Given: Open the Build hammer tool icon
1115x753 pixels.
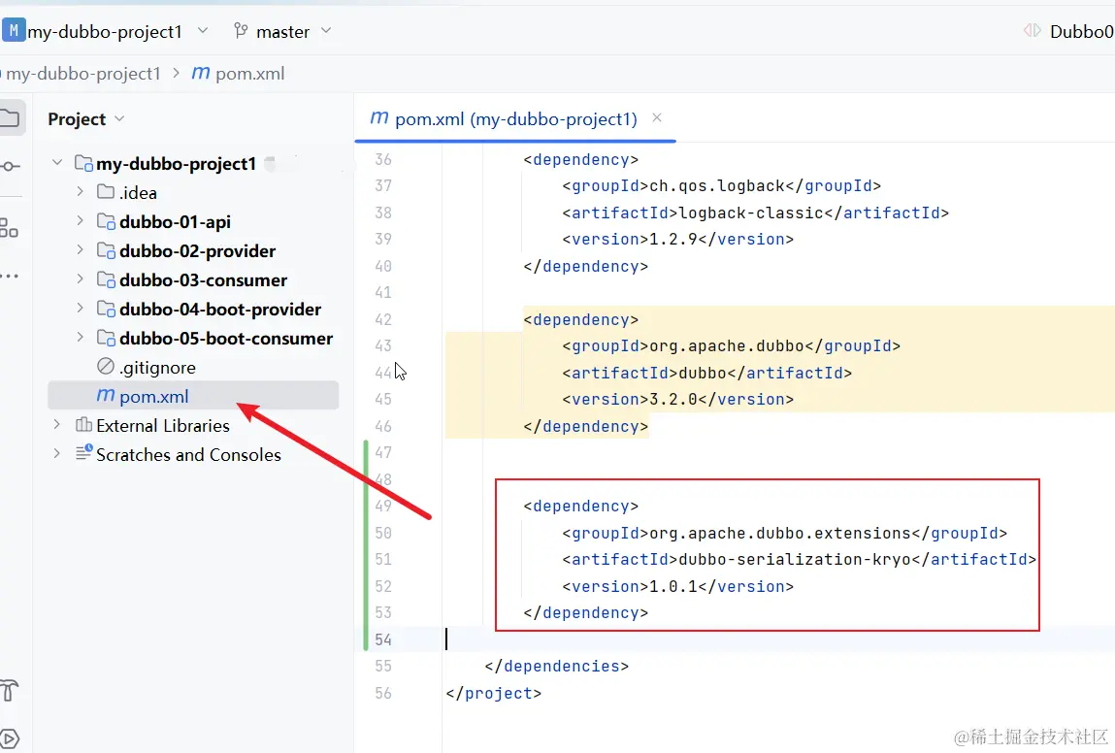Looking at the screenshot, I should (x=9, y=691).
